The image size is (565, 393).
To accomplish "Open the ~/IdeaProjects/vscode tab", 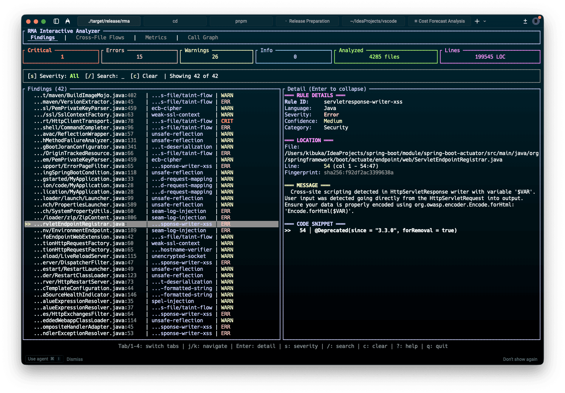I will coord(373,21).
